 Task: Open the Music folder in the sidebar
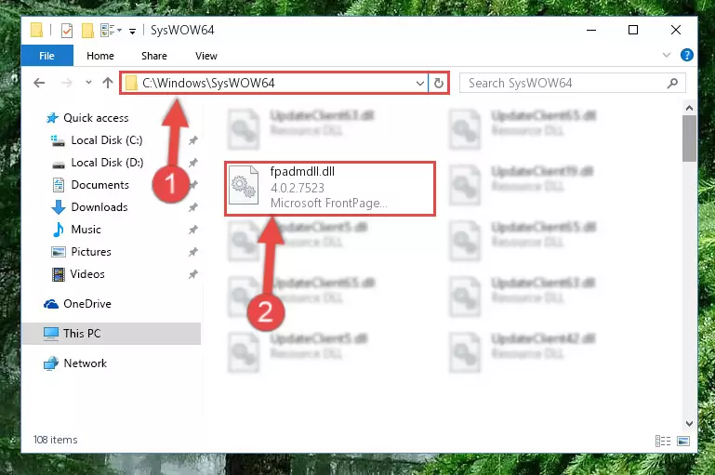click(x=86, y=230)
